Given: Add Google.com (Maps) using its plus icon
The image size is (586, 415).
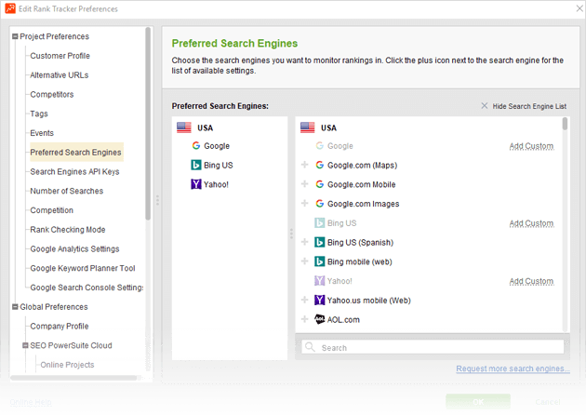Looking at the screenshot, I should point(304,166).
